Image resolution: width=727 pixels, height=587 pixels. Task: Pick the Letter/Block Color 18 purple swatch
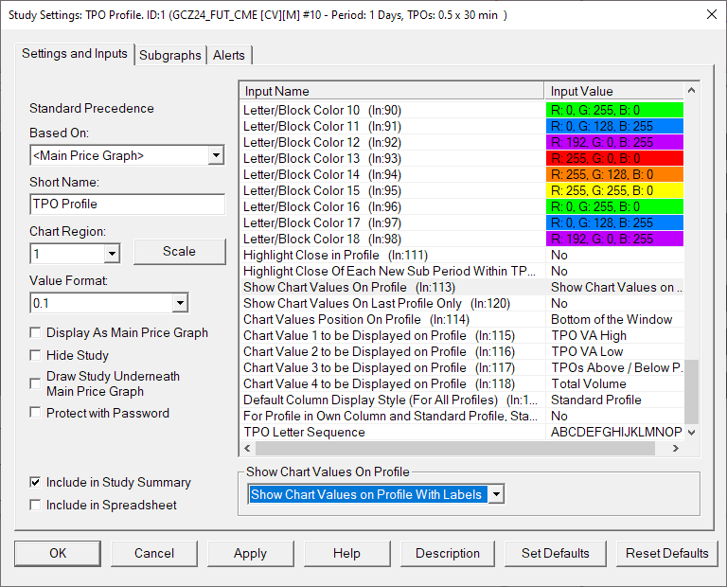tap(614, 239)
